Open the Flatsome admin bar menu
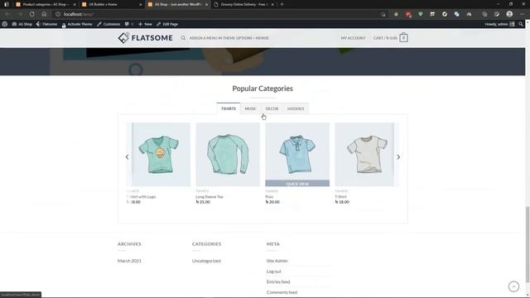The image size is (530, 298). 46,24
